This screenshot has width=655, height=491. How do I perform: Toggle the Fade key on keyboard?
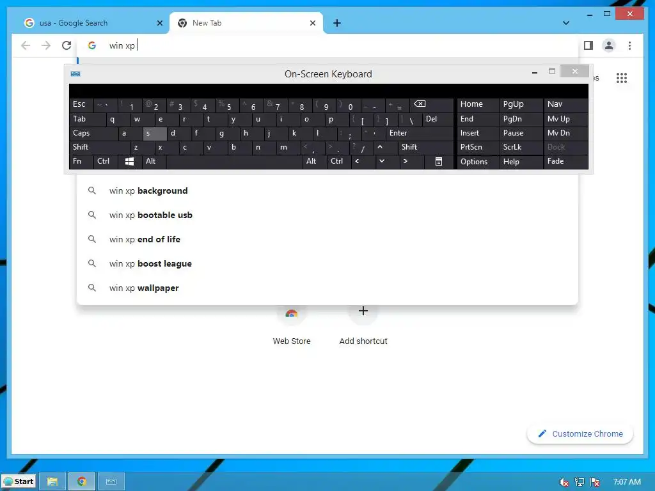coord(566,161)
